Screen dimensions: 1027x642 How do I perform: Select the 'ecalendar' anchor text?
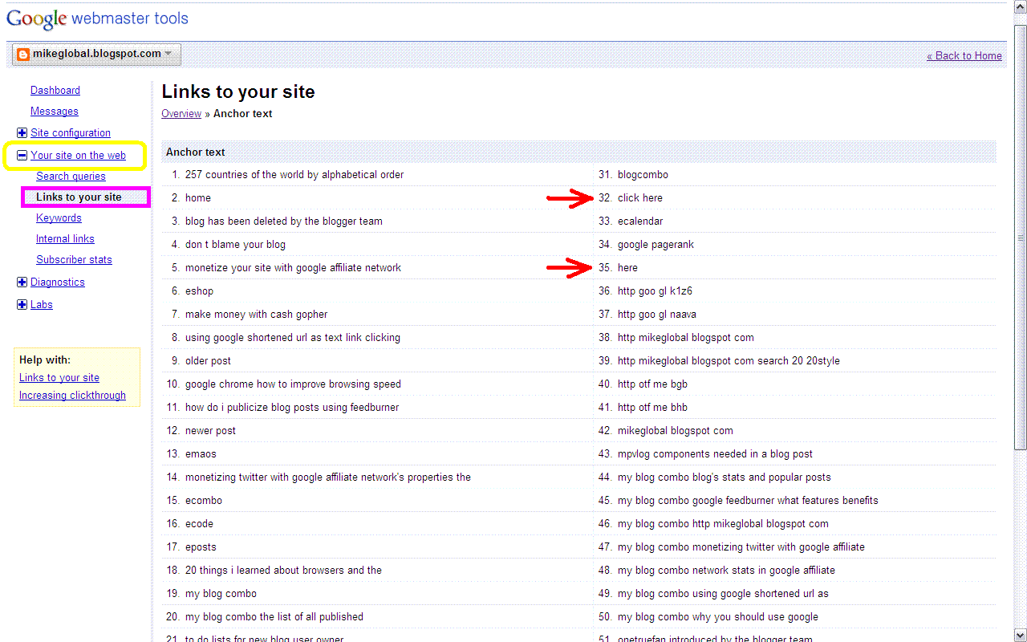coord(640,221)
